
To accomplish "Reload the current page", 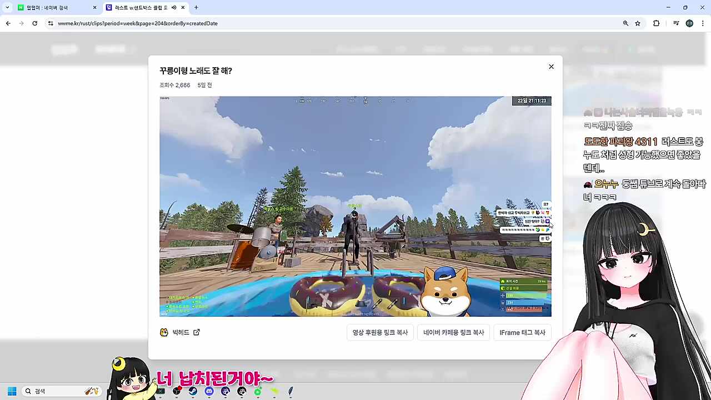I will coord(34,23).
